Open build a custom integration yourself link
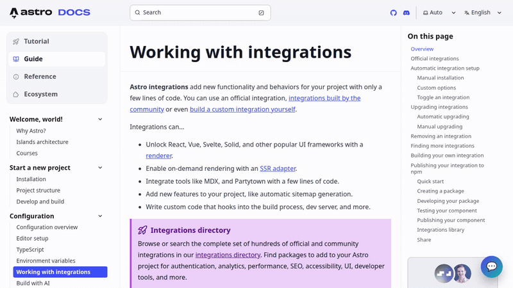The width and height of the screenshot is (513, 288). [242, 109]
